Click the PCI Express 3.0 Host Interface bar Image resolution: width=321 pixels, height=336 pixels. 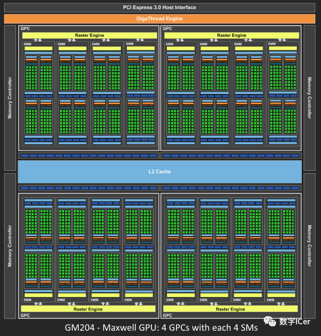(159, 7)
